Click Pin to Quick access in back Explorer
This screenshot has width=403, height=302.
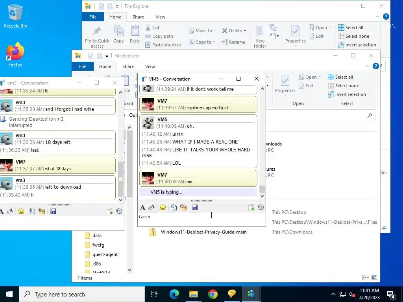click(x=97, y=37)
